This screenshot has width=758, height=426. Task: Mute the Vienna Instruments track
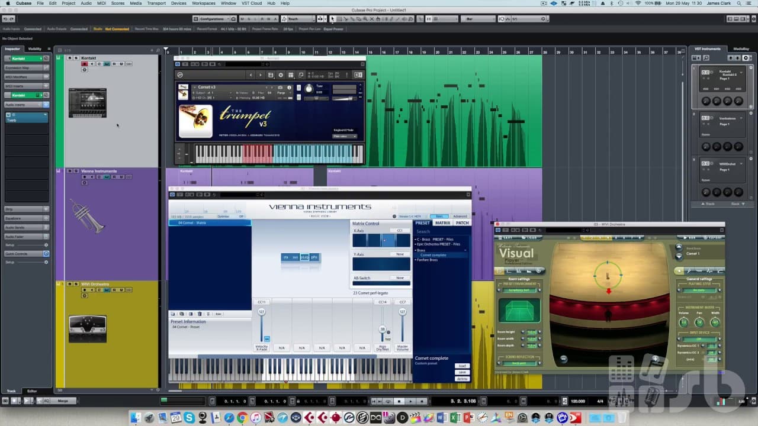tap(70, 171)
